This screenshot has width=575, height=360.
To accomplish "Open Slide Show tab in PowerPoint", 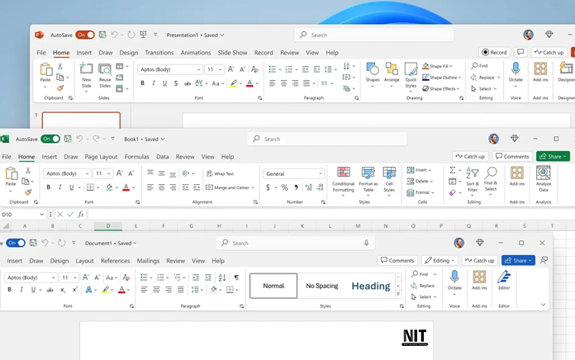I will point(232,53).
